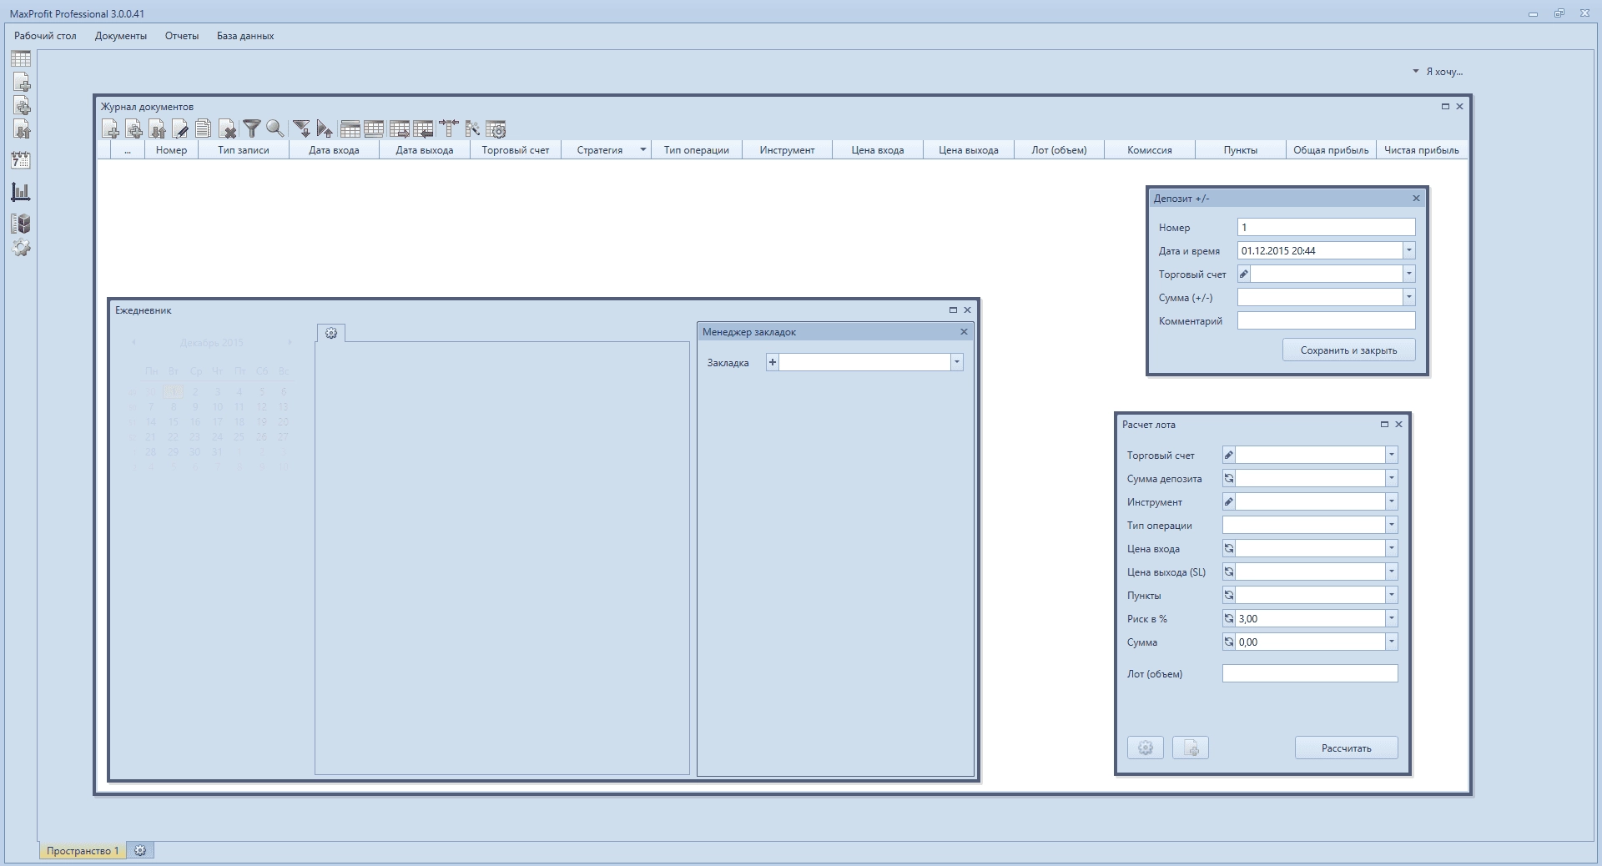
Task: Open lot calculator settings gear button
Action: point(1146,748)
